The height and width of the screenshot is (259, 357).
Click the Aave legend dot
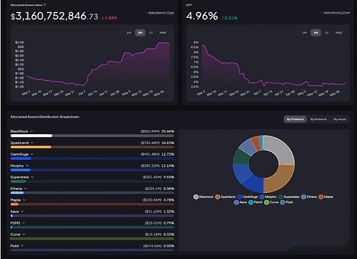click(236, 203)
